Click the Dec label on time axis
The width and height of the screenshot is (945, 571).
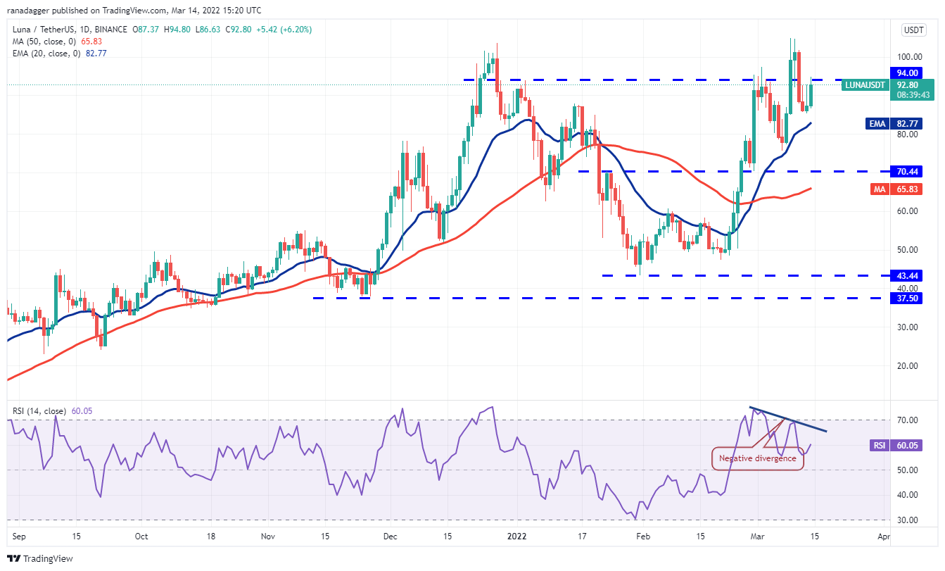tap(391, 536)
